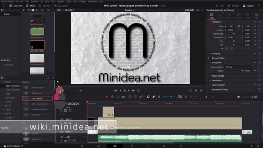
Task: Open the Timeline 1 name dropdown
Action: coord(130,10)
